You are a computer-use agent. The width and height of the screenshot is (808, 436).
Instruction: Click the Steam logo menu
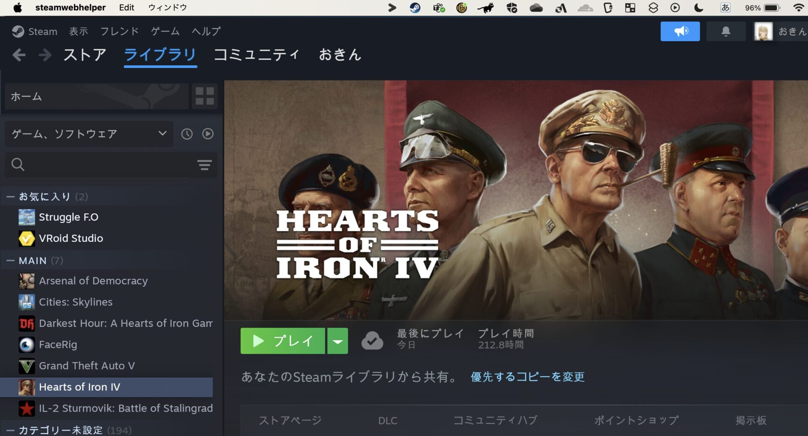tap(35, 32)
